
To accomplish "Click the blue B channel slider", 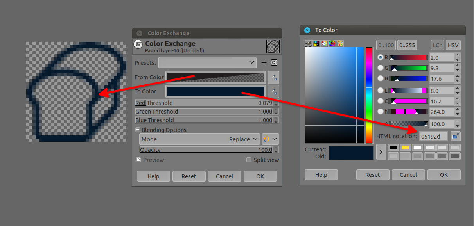I will pos(409,78).
